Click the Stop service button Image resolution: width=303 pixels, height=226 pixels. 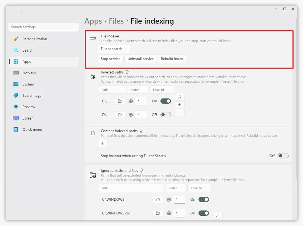point(110,59)
